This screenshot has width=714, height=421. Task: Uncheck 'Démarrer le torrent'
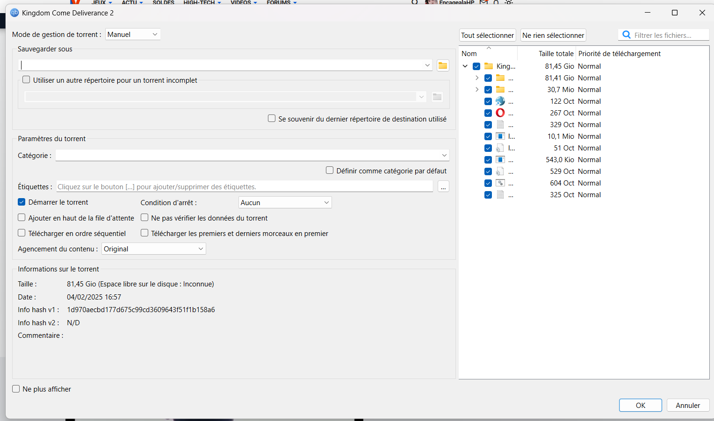(x=22, y=202)
